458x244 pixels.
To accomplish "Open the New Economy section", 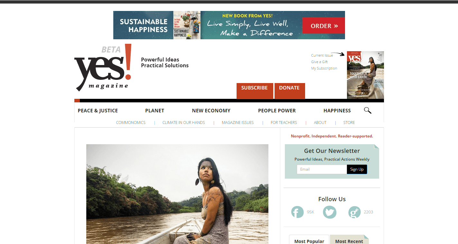I will 211,110.
